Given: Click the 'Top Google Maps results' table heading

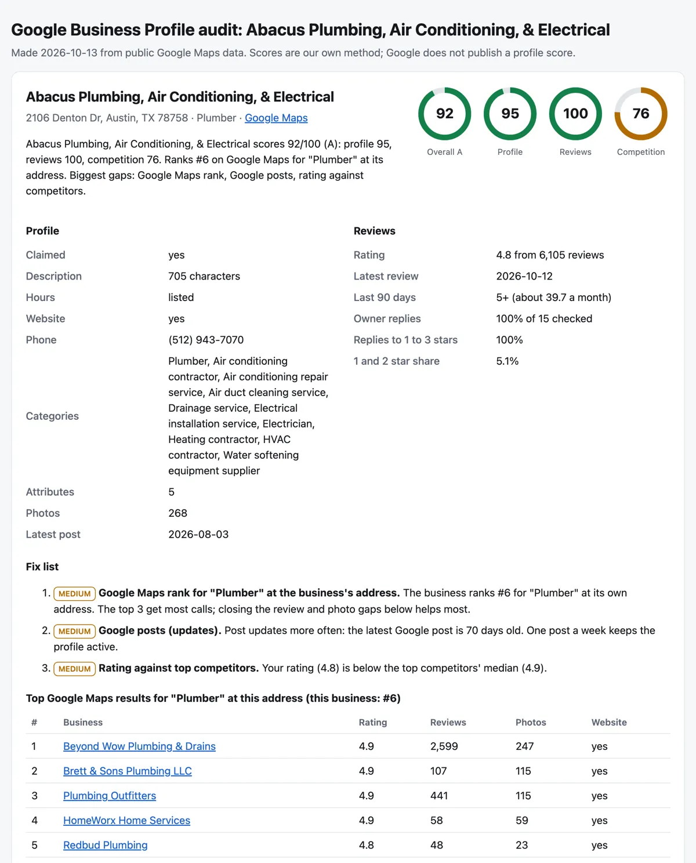Looking at the screenshot, I should click(x=213, y=698).
